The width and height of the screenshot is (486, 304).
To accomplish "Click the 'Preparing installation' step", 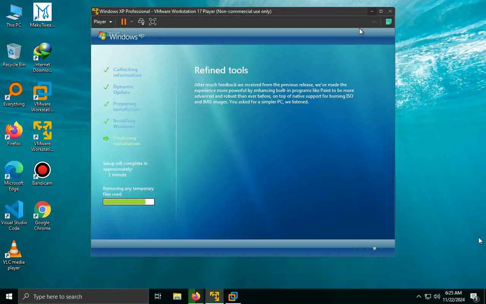I will (x=126, y=106).
